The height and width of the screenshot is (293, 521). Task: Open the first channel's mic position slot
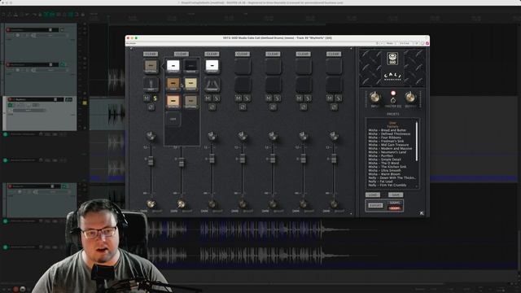click(151, 84)
